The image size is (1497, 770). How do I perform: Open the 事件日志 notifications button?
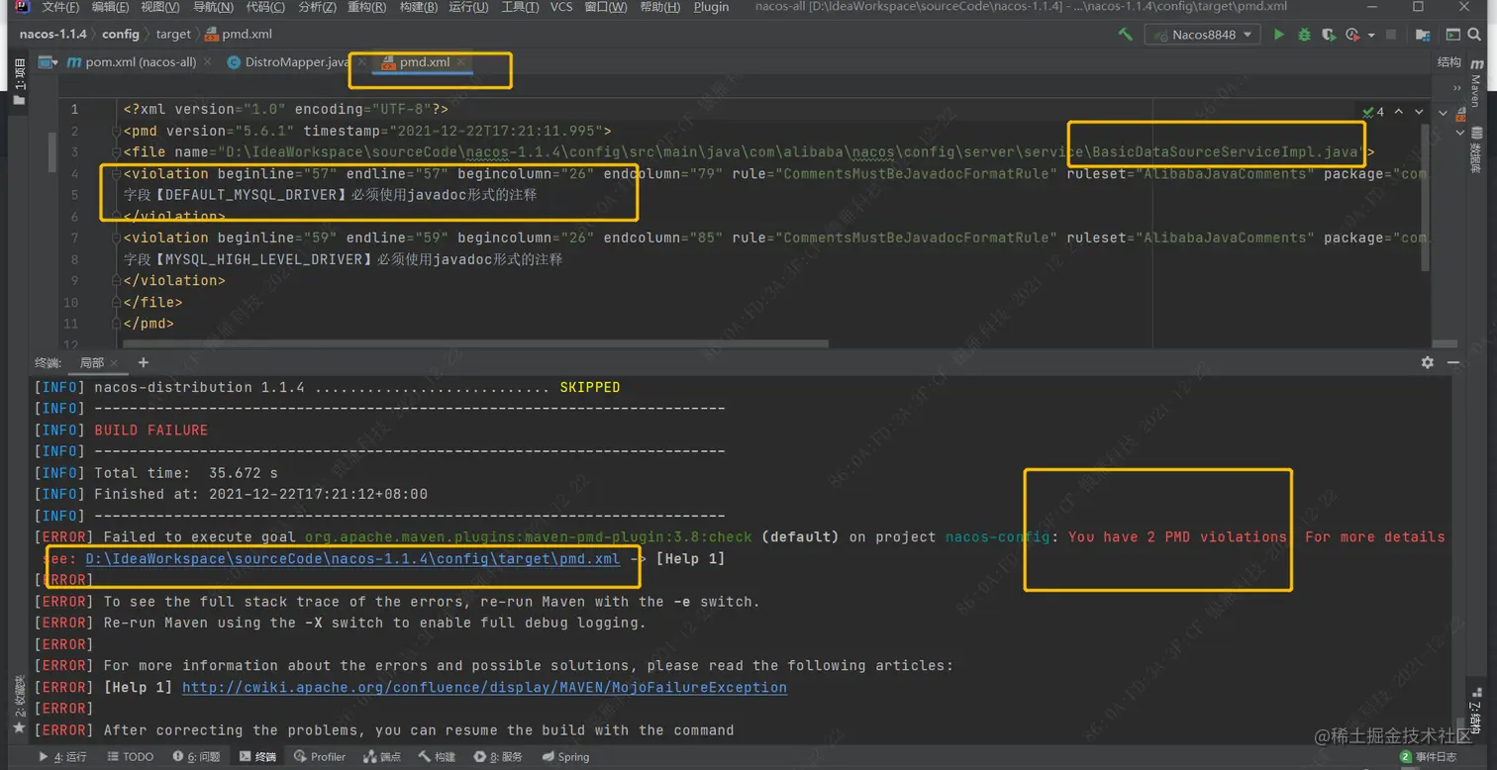click(1429, 757)
